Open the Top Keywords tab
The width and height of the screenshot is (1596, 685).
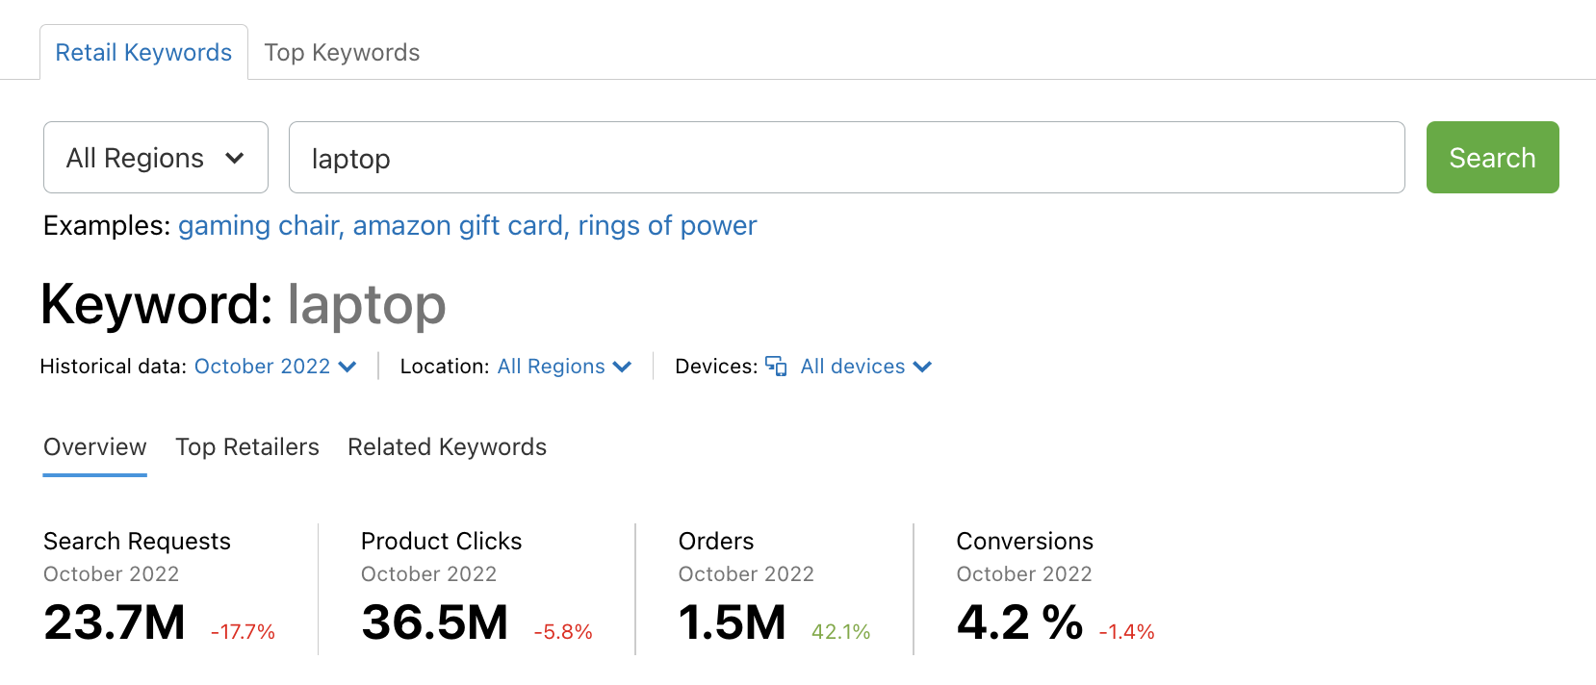(342, 52)
